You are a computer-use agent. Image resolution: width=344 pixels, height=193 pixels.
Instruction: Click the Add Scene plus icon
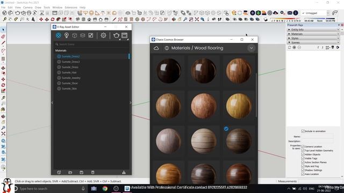pyautogui.click(x=294, y=47)
